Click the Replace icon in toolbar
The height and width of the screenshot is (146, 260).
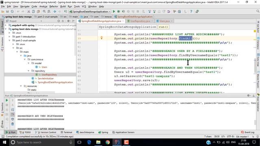pos(49,12)
